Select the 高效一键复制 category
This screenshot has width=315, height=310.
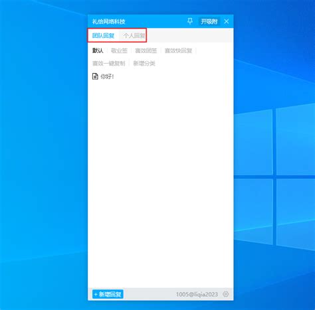pyautogui.click(x=109, y=64)
